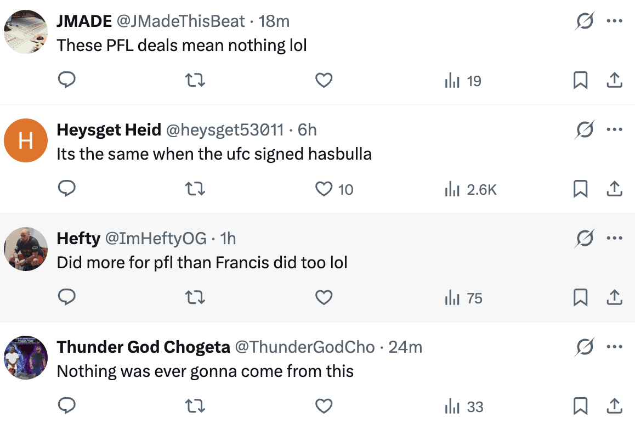
Task: Open more options menu on Hefty's tweet
Action: pos(614,238)
